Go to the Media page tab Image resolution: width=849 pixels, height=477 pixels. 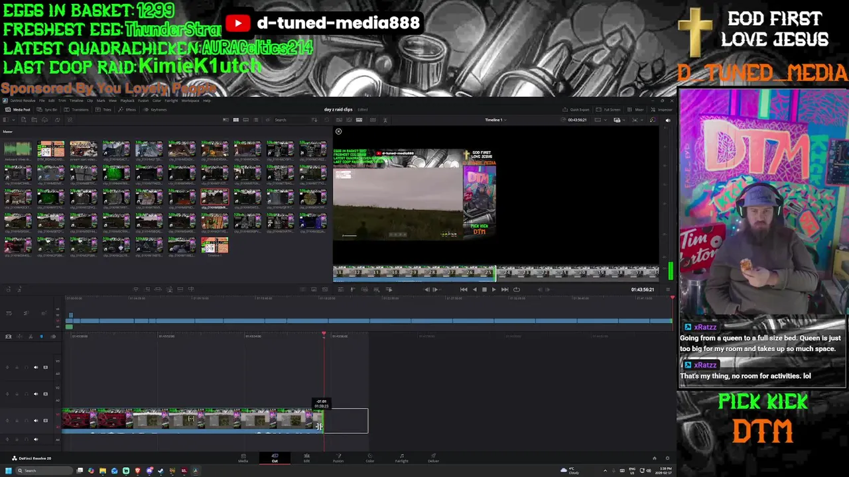[243, 458]
